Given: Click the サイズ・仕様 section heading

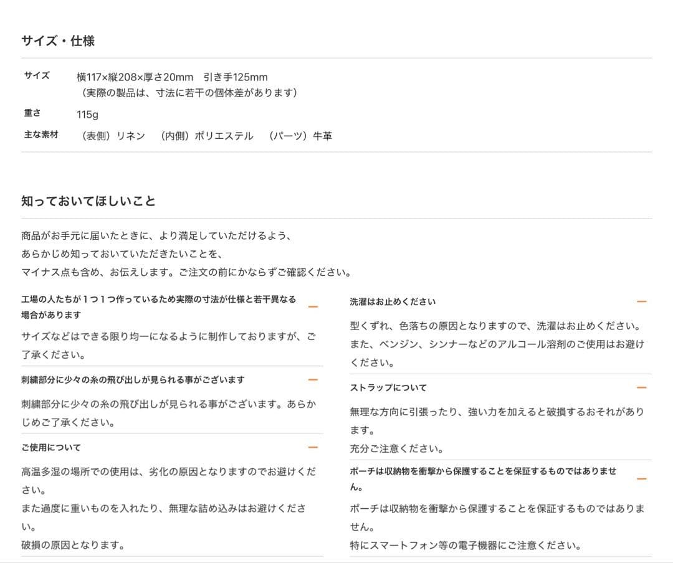Looking at the screenshot, I should pos(58,41).
